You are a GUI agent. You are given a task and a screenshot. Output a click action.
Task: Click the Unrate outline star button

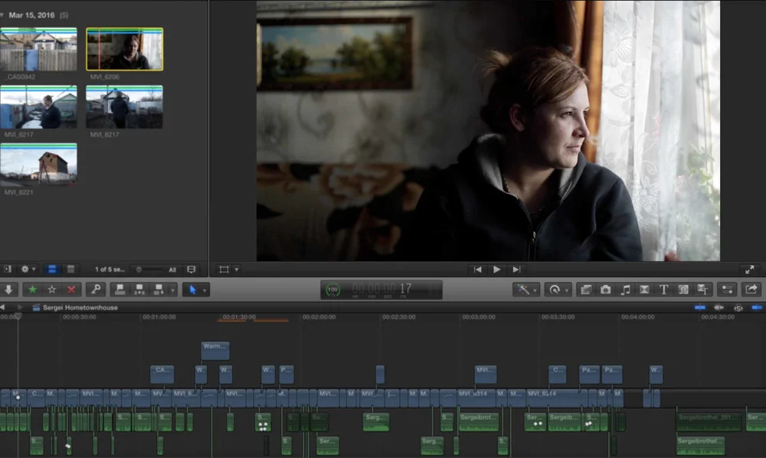(52, 290)
